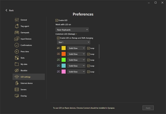Toggle Enable LED on Remap and Shift changing
This screenshot has width=166, height=114.
(58, 38)
